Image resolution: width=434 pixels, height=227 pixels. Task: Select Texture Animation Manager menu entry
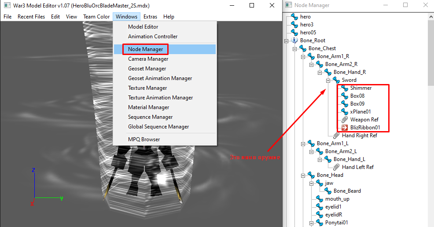pos(165,98)
